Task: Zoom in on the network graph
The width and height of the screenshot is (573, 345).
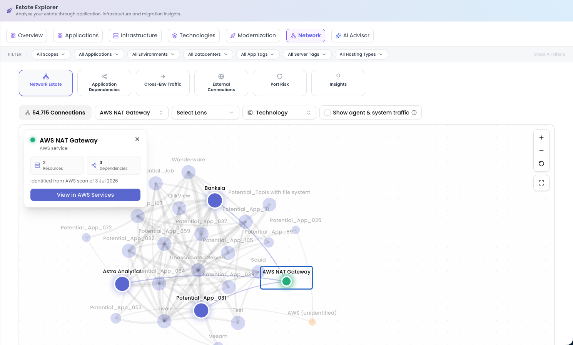Action: click(x=541, y=138)
